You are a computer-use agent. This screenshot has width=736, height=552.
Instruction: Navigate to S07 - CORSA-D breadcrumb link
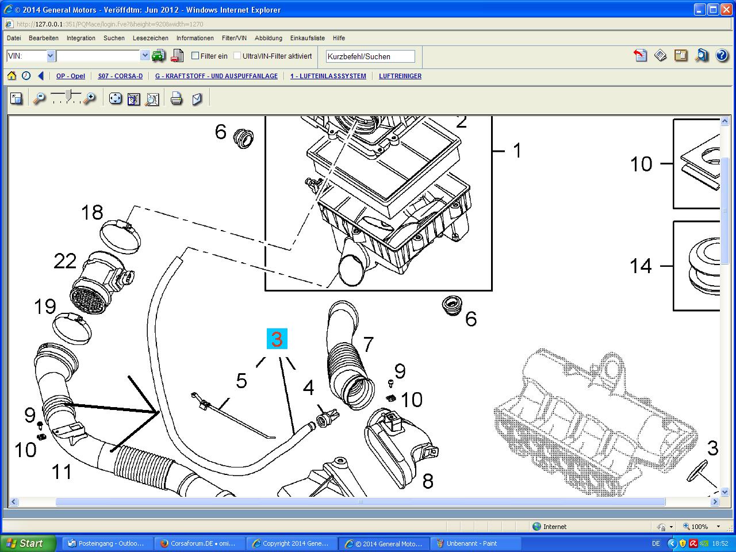pos(120,76)
